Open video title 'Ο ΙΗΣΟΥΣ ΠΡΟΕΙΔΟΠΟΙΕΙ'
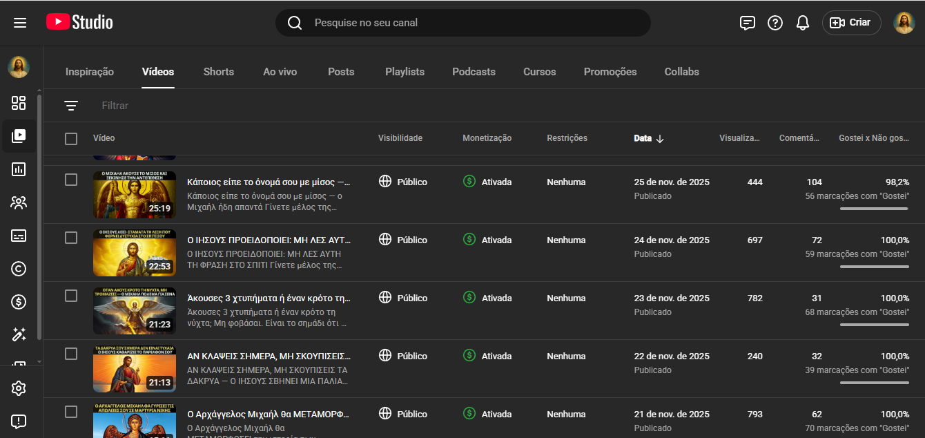Screen dimensions: 925x438 click(269, 240)
